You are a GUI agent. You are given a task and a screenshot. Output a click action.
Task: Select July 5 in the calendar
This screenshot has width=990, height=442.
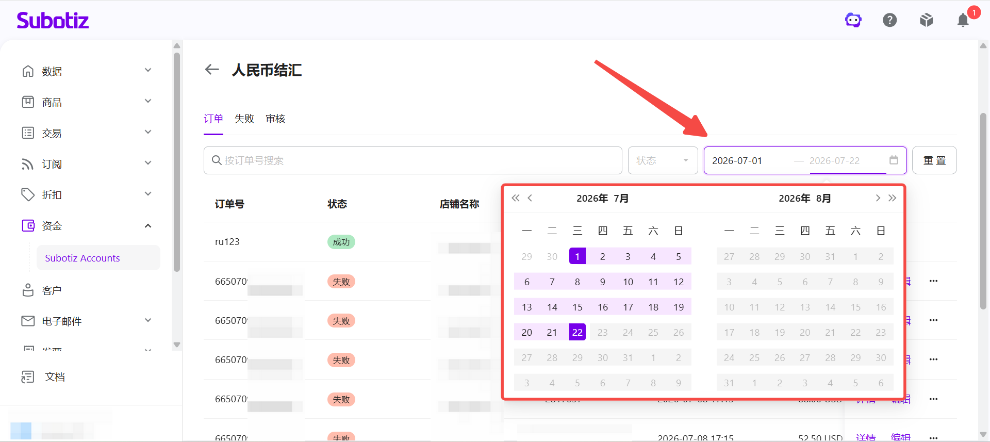point(679,256)
